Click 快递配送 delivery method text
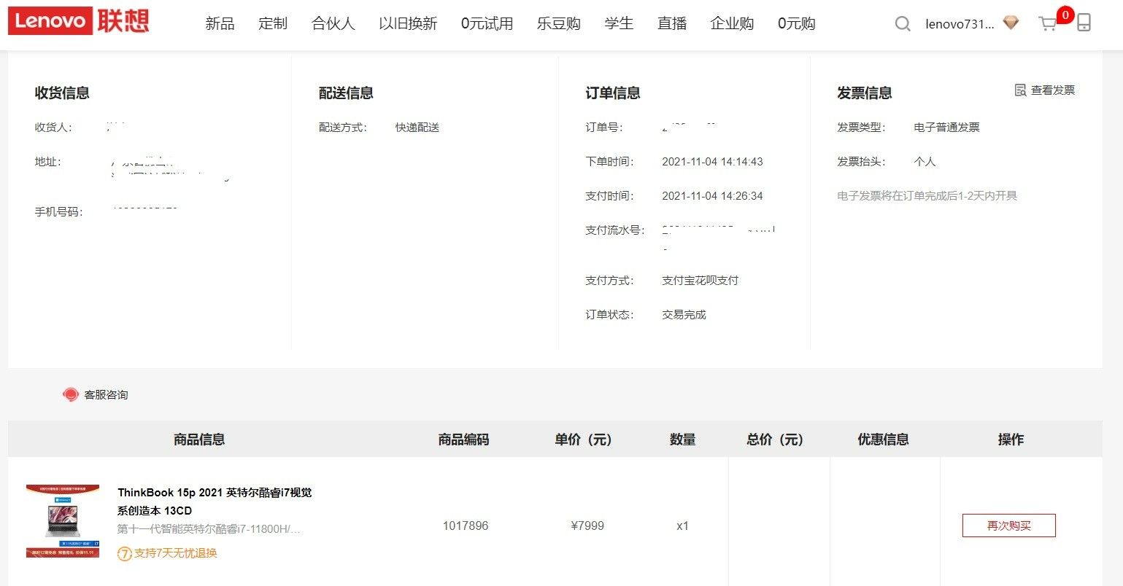Image resolution: width=1123 pixels, height=586 pixels. click(x=417, y=128)
